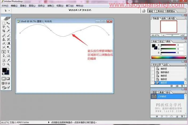Switch to Standard Screen mode

(x=3, y=83)
